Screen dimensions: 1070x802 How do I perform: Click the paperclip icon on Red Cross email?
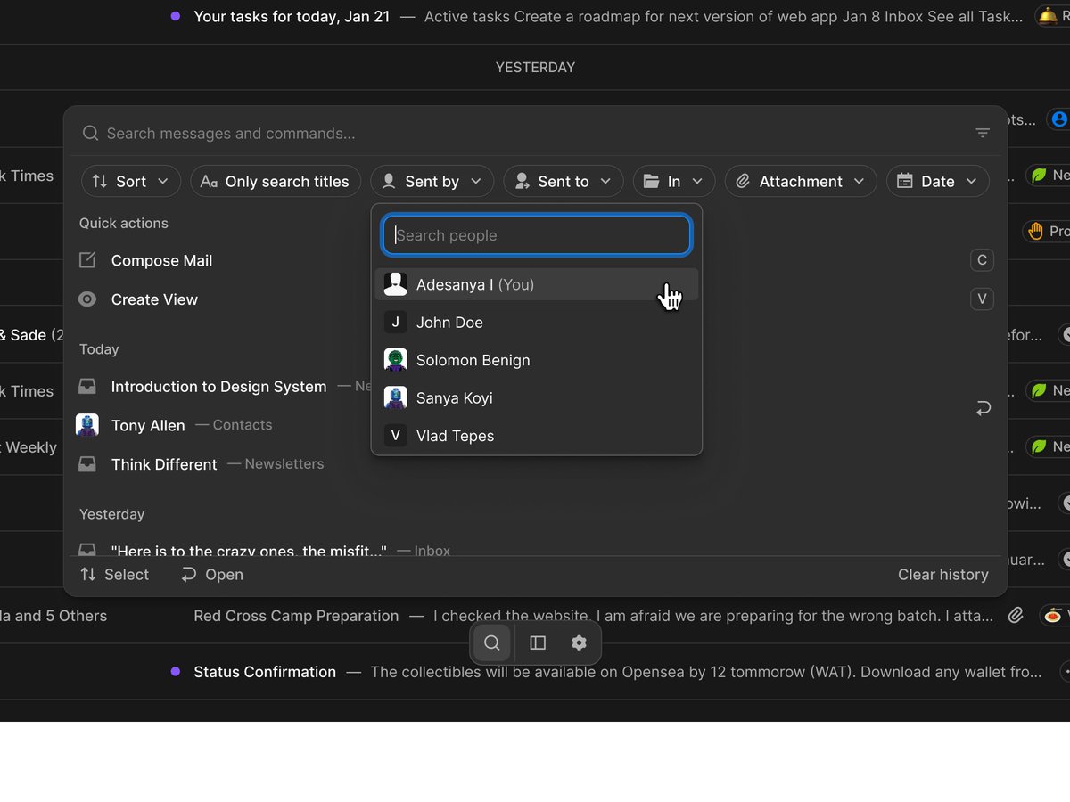[1015, 616]
